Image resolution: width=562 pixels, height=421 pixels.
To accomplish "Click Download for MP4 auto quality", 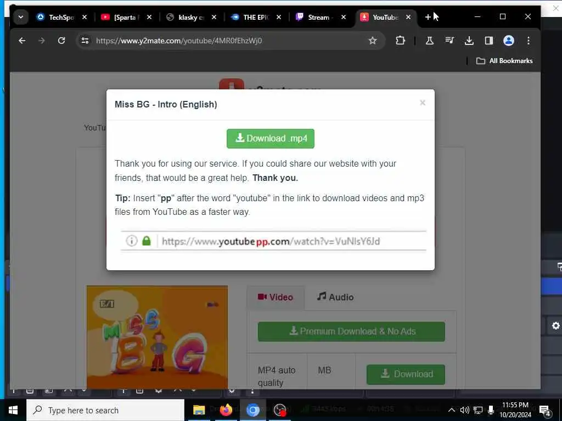I will pyautogui.click(x=406, y=374).
